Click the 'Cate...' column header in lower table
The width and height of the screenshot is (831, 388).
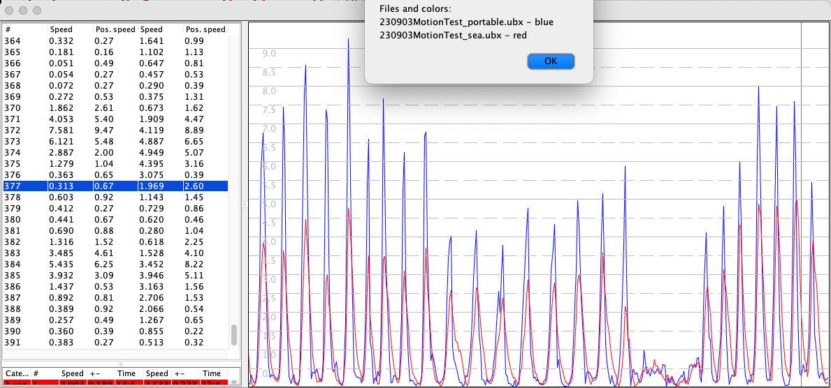pyautogui.click(x=17, y=373)
